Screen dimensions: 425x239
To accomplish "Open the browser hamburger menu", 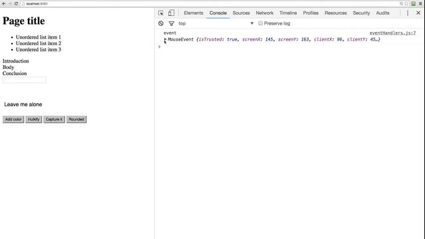I will click(420, 3).
